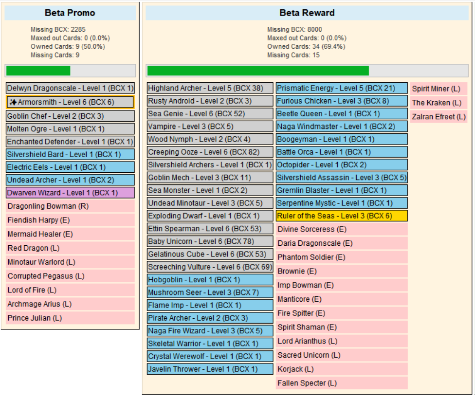This screenshot has width=475, height=400.
Task: Select Creeping Ooze Level 6 card
Action: coord(210,152)
